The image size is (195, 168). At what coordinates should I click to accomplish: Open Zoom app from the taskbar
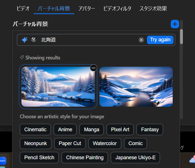pos(3,160)
